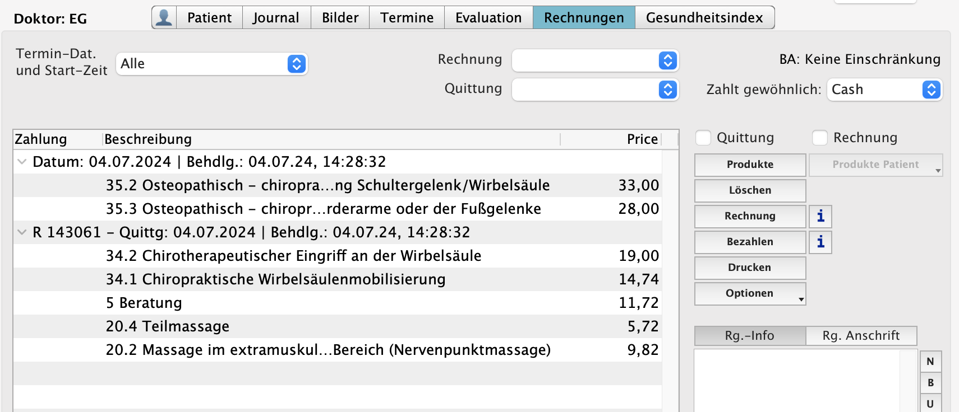959x412 pixels.
Task: Open info icon beside Bezahlen button
Action: click(820, 242)
